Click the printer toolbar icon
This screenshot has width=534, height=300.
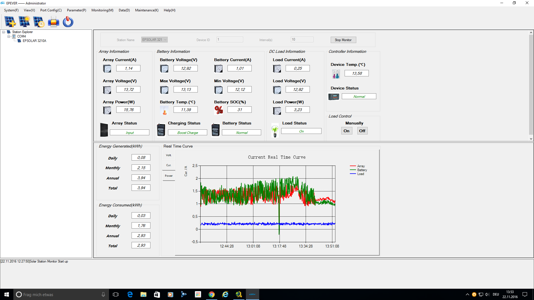[53, 22]
